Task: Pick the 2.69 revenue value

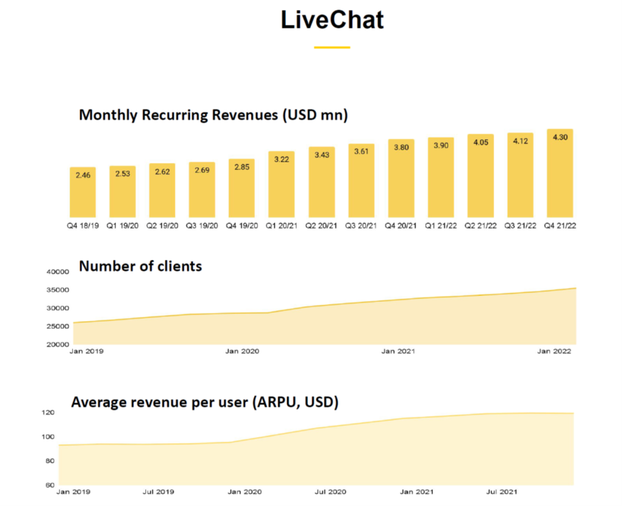Action: pos(202,170)
